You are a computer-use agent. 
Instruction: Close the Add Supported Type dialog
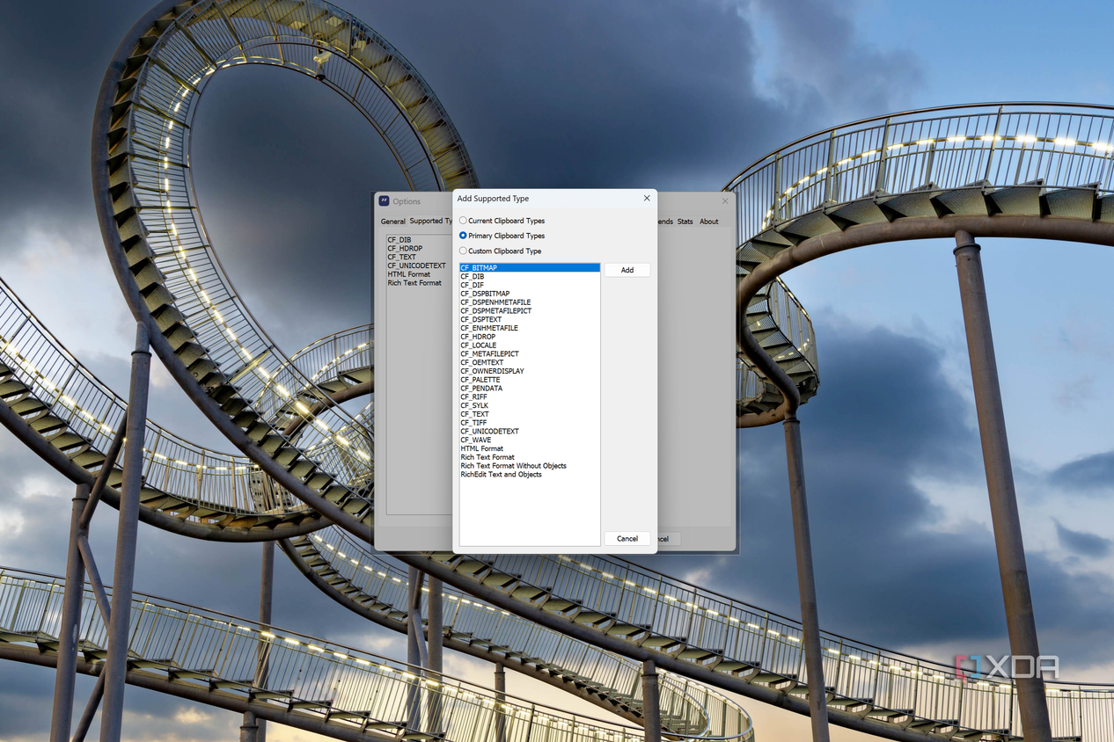647,199
